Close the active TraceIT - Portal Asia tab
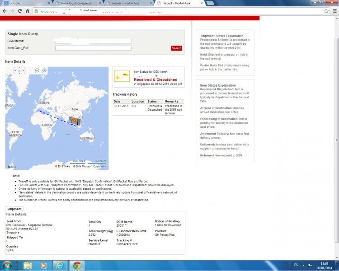 pos(202,3)
